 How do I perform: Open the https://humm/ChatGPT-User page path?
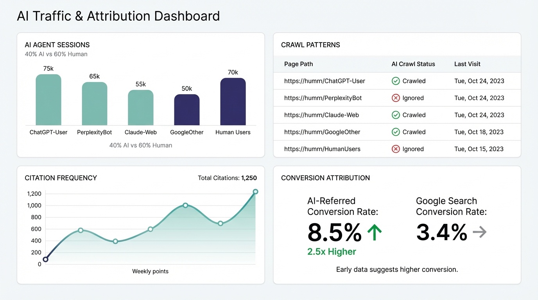(x=325, y=81)
